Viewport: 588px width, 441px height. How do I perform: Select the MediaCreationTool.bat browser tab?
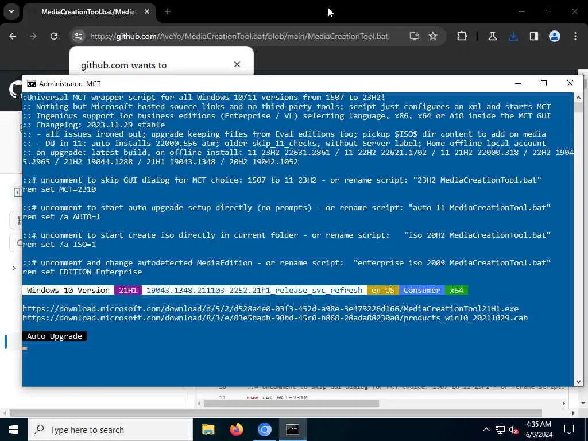point(88,12)
